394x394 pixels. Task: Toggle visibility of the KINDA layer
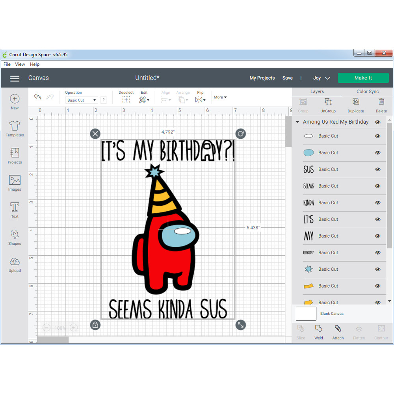(377, 203)
